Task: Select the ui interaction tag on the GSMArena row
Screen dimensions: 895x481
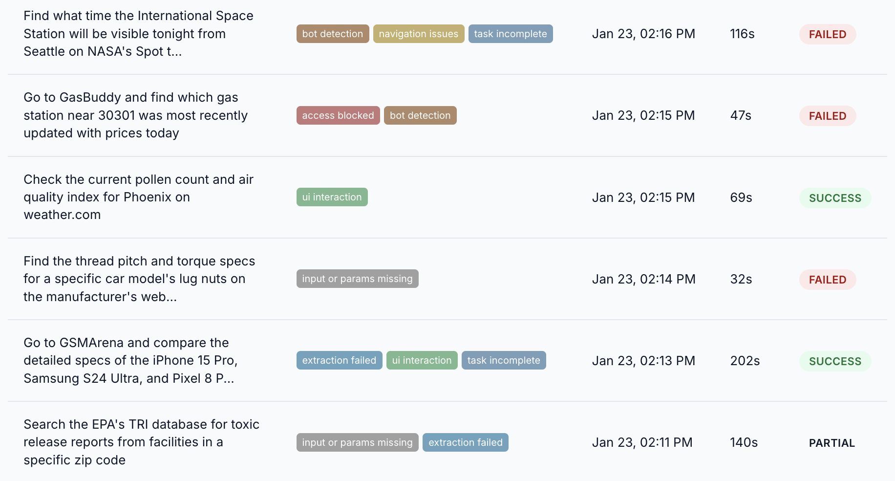Action: tap(422, 360)
